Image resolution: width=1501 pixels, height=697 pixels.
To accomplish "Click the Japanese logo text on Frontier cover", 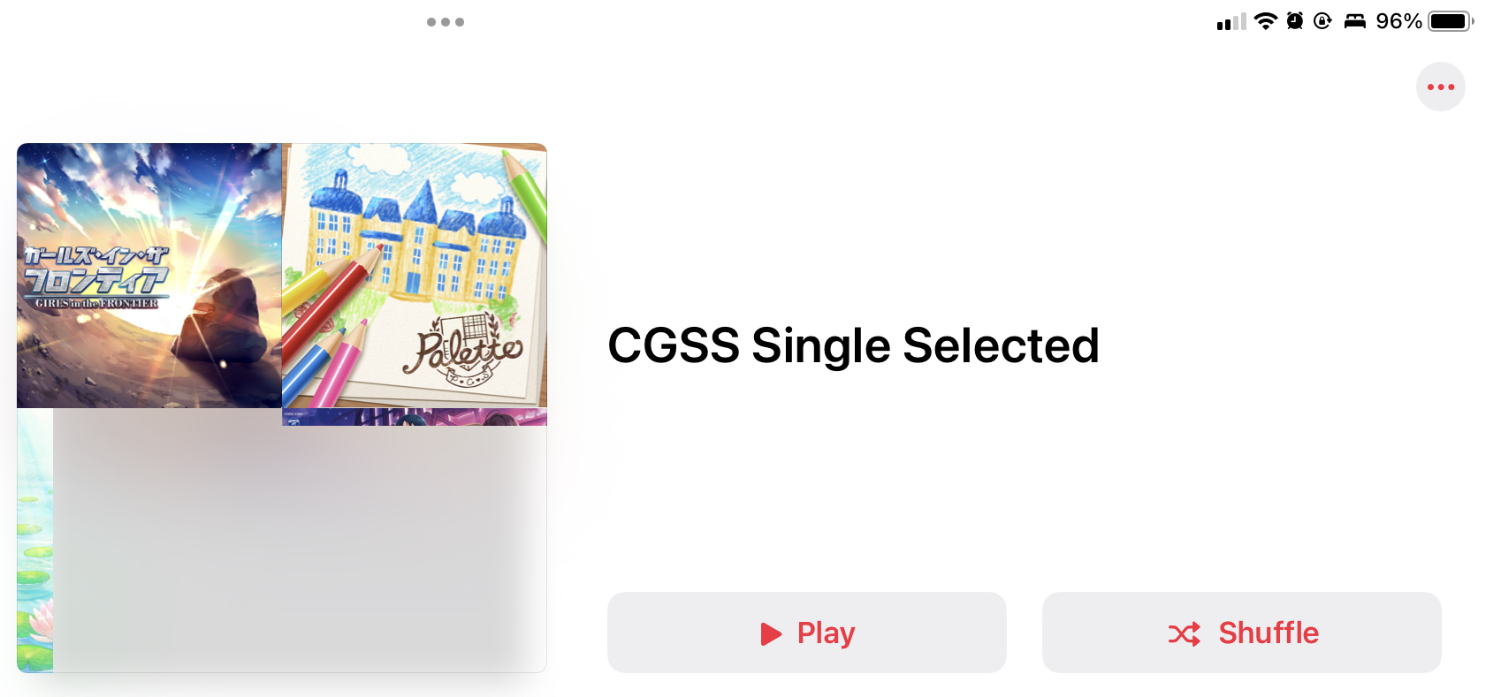I will [95, 270].
